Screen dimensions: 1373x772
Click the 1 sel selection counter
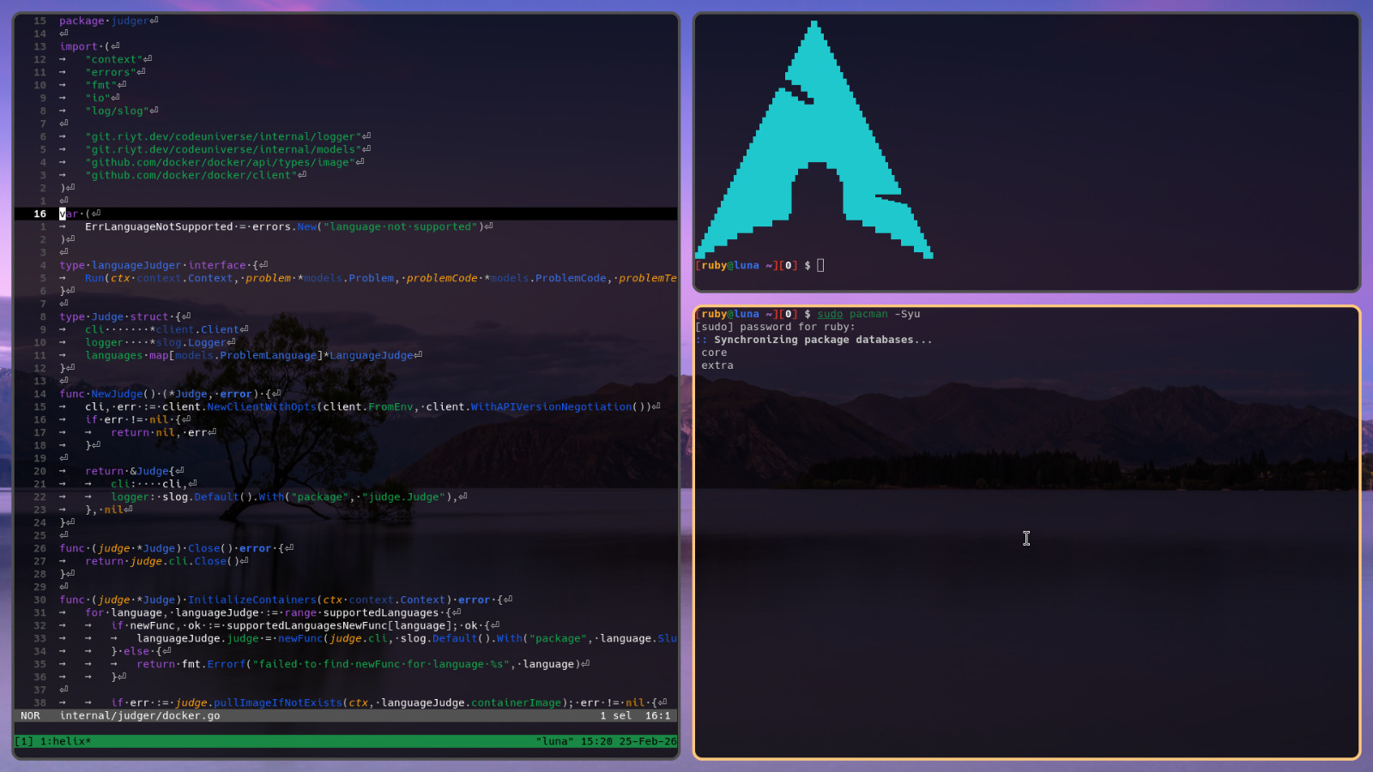pyautogui.click(x=615, y=715)
